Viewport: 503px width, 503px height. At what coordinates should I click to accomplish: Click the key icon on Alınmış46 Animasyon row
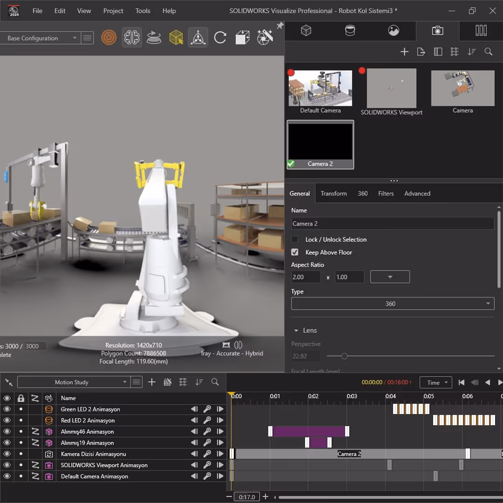coord(207,431)
